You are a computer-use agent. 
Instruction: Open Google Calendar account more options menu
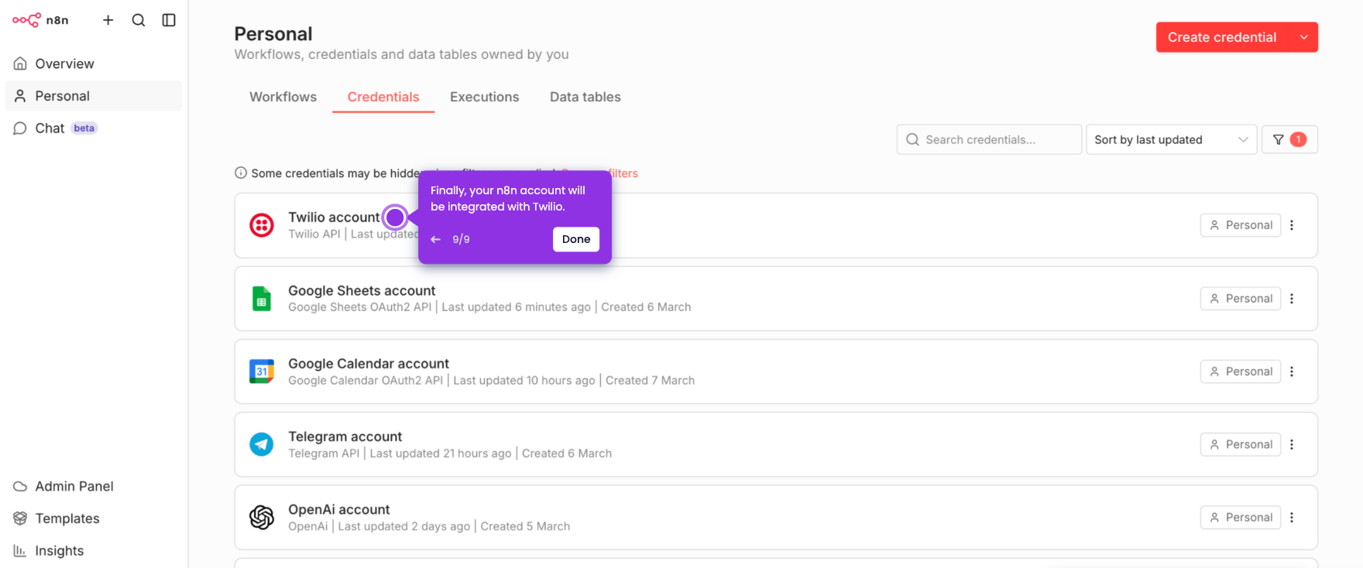coord(1292,371)
